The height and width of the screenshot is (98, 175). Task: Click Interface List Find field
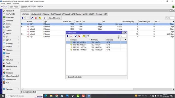(170, 18)
